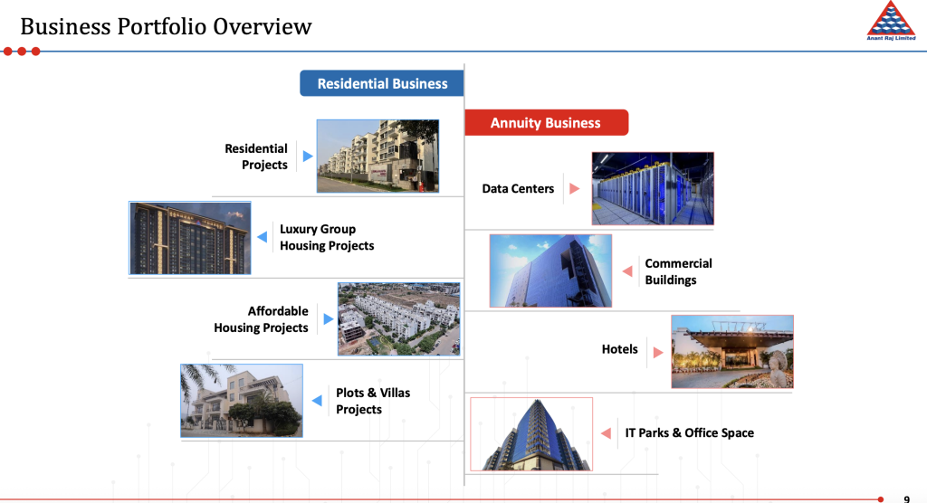Click the pink arrow beside IT Parks
The width and height of the screenshot is (927, 503).
tap(606, 433)
